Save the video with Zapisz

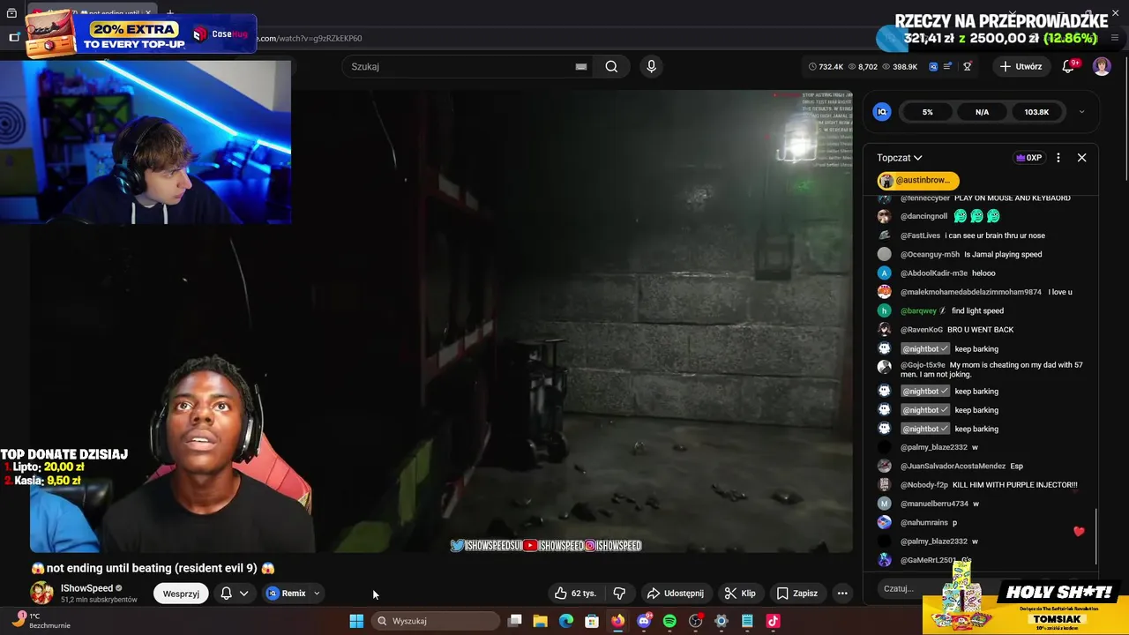coord(797,594)
